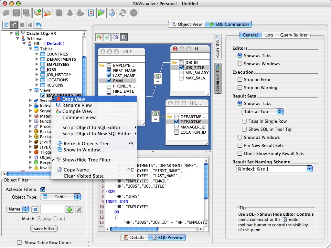Click the filter value text field

[x=52, y=210]
